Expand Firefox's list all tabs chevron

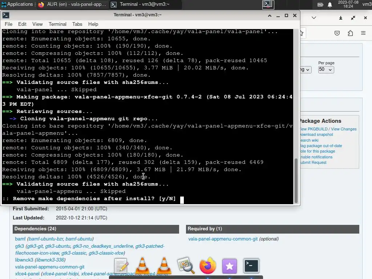tap(314, 17)
